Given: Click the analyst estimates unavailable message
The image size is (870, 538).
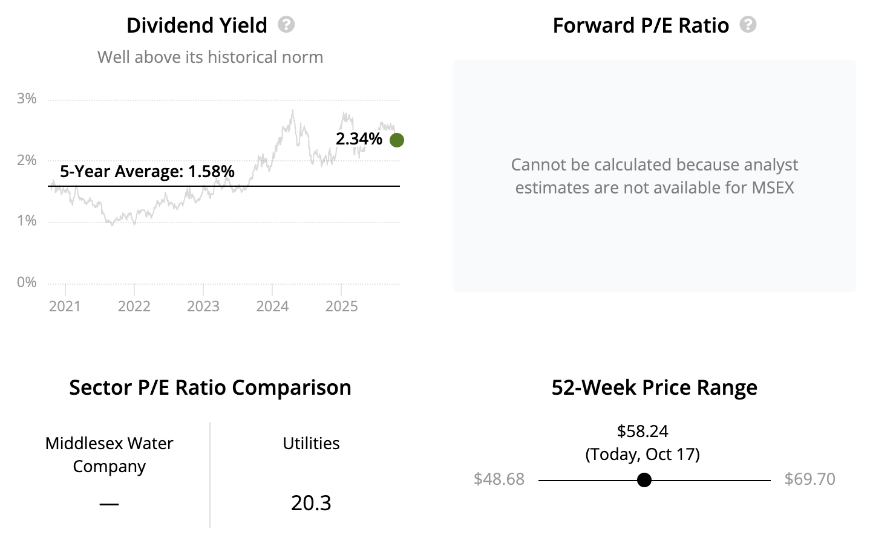Looking at the screenshot, I should [654, 176].
